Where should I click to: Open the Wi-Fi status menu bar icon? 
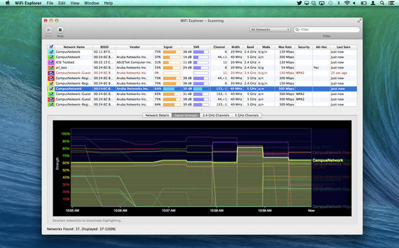347,3
